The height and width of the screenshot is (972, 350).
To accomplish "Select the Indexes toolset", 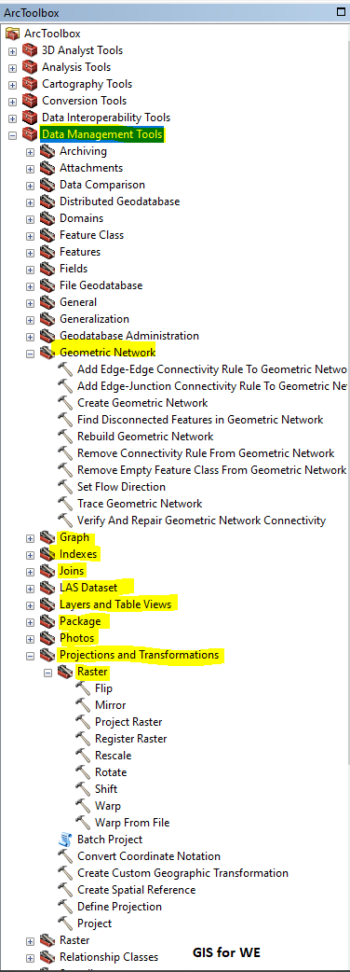I will (x=78, y=553).
